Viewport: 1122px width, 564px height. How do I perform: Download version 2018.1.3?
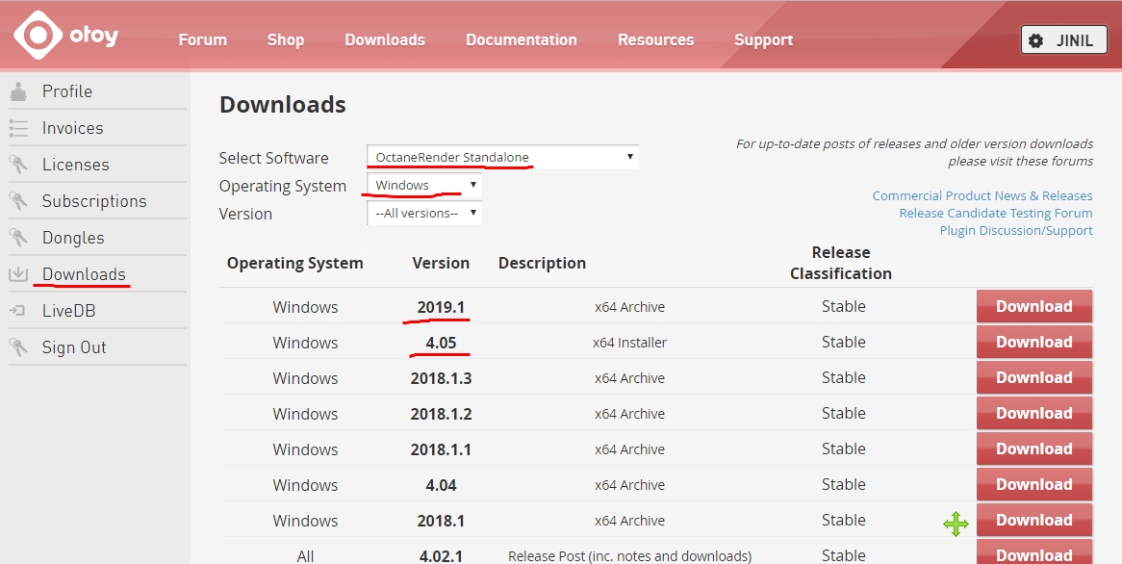(1034, 378)
